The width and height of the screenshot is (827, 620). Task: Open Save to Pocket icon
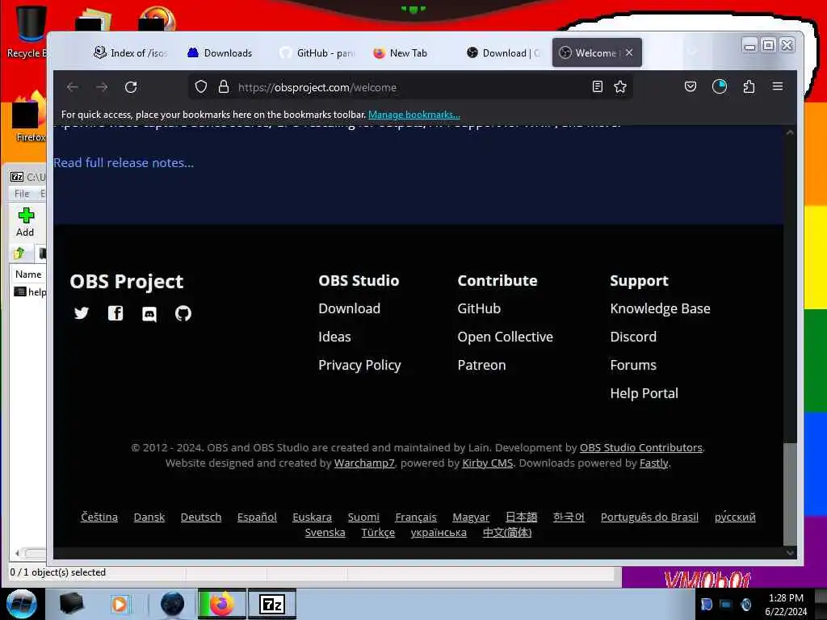coord(691,86)
